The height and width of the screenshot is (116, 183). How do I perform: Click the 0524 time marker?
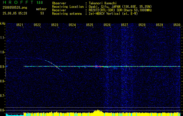tap(72, 25)
